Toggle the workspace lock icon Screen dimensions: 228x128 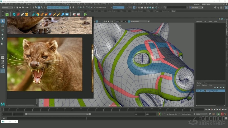226,4
